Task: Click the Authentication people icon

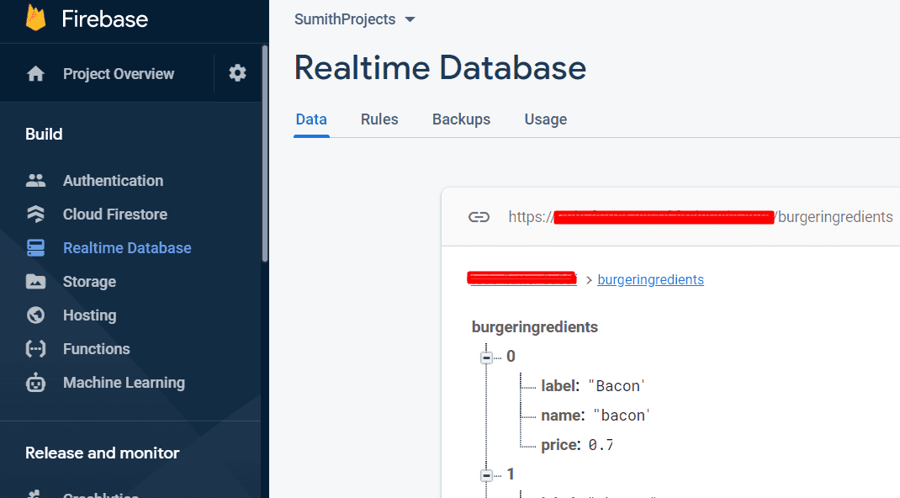Action: [x=35, y=181]
